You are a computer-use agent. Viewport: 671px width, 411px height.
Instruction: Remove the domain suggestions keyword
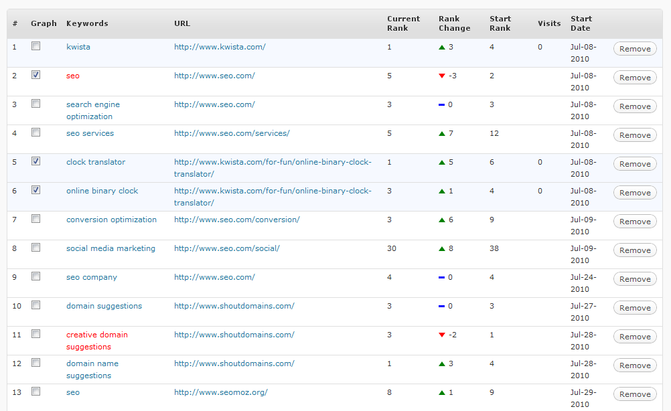pos(635,308)
